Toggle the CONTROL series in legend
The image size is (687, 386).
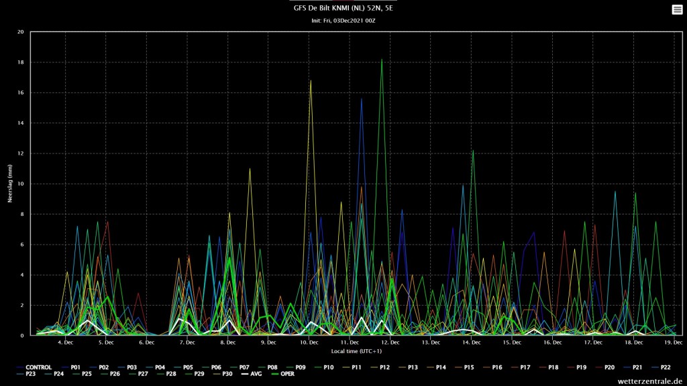(34, 367)
